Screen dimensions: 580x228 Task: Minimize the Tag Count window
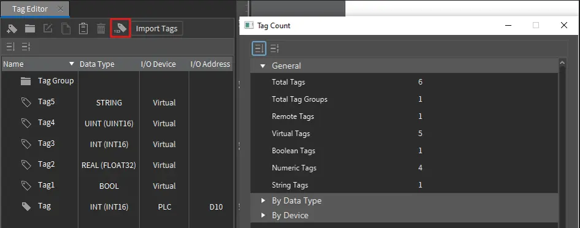pos(508,26)
